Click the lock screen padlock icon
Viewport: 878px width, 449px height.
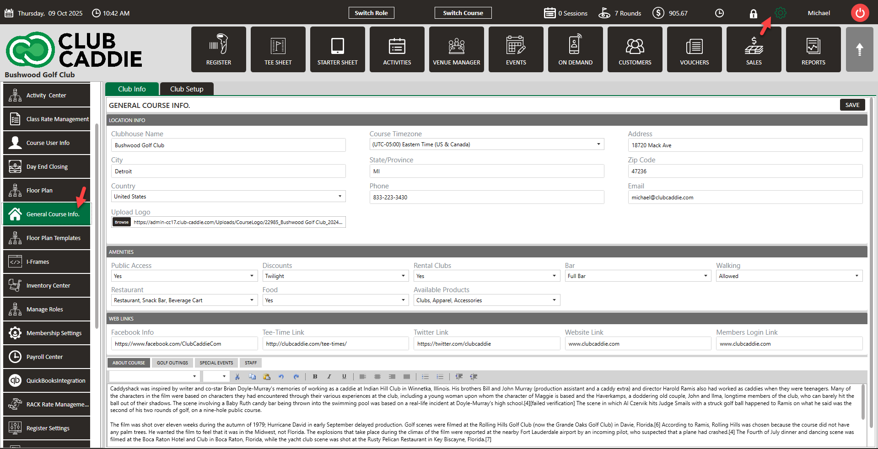[753, 14]
